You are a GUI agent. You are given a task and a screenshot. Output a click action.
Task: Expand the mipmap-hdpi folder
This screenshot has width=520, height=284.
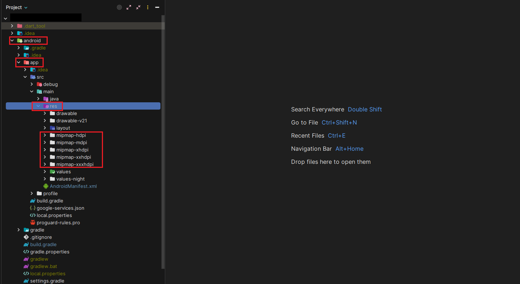[x=45, y=135]
